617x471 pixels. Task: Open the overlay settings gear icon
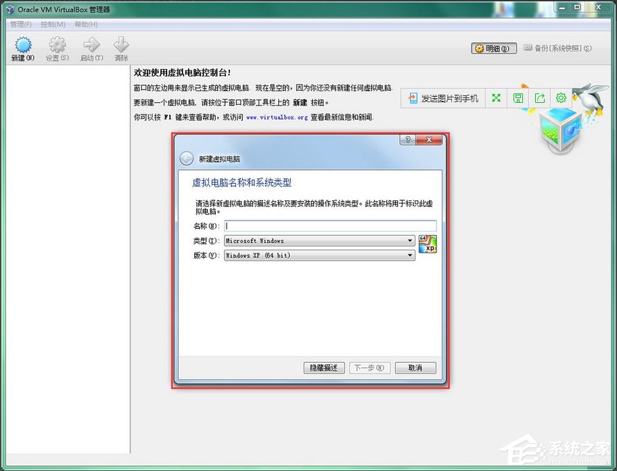coord(561,98)
